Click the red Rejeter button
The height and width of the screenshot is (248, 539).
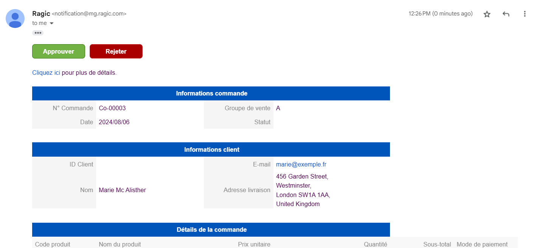[116, 51]
